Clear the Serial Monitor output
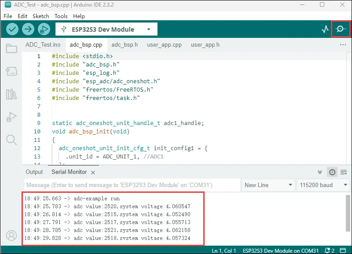The height and width of the screenshot is (254, 352). click(x=344, y=172)
